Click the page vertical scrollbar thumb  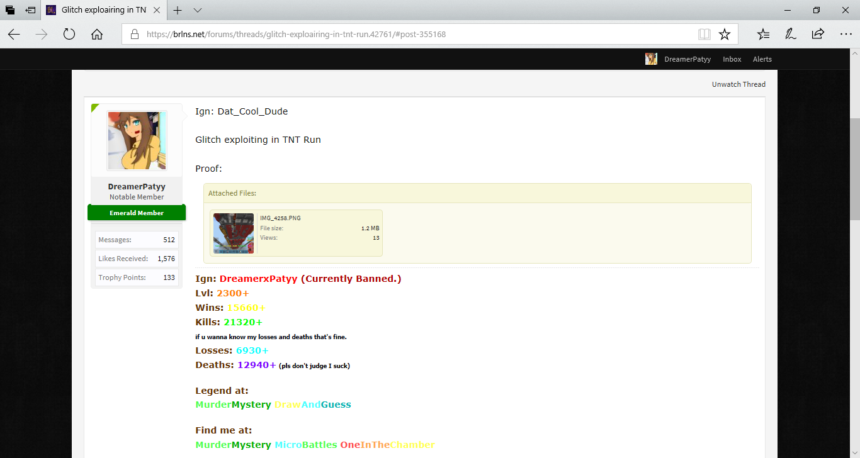[855, 169]
